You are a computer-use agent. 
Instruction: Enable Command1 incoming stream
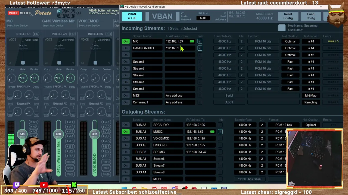pos(125,102)
